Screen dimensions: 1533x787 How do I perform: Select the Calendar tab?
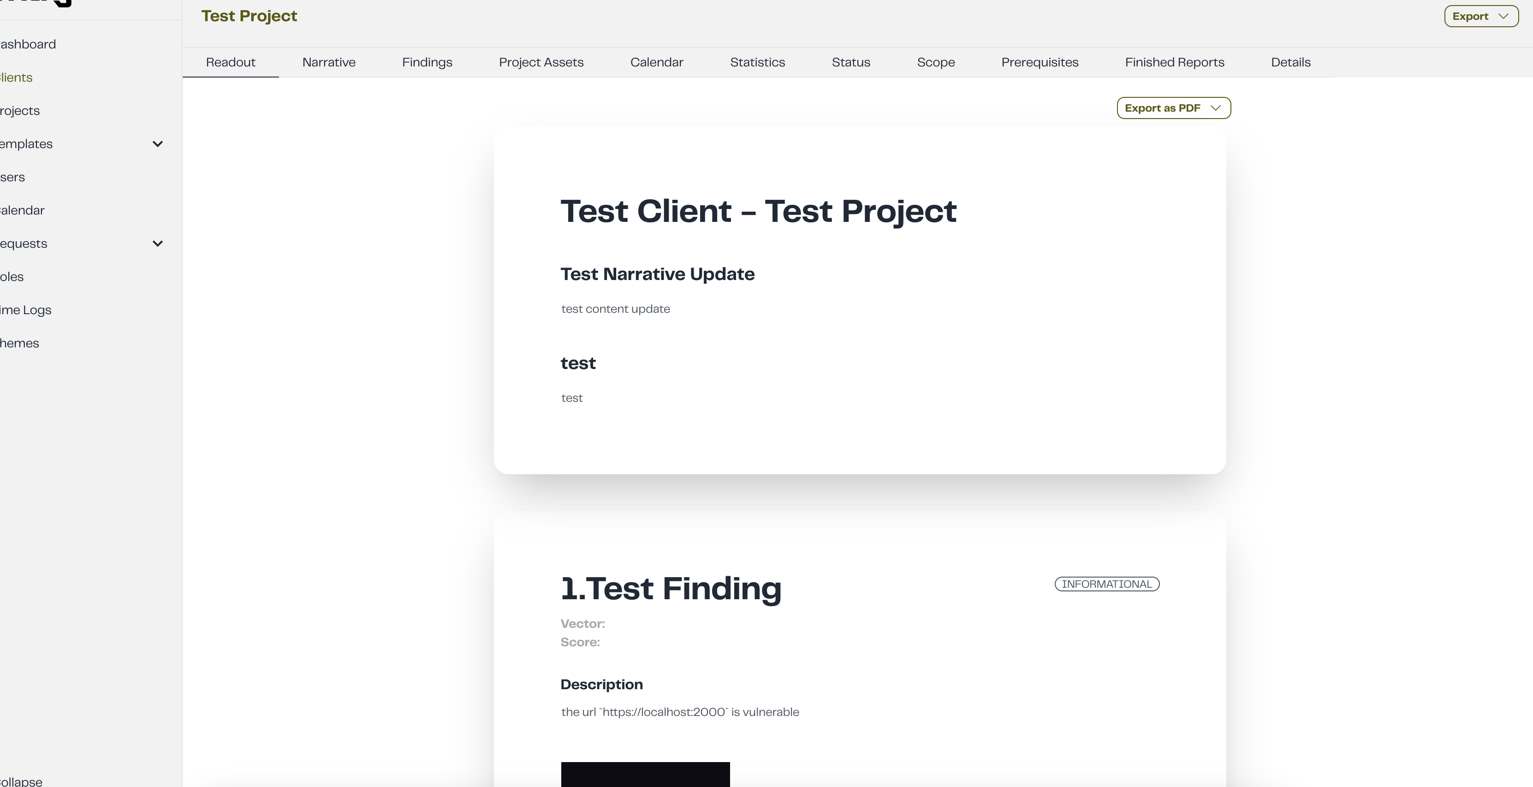(x=656, y=62)
